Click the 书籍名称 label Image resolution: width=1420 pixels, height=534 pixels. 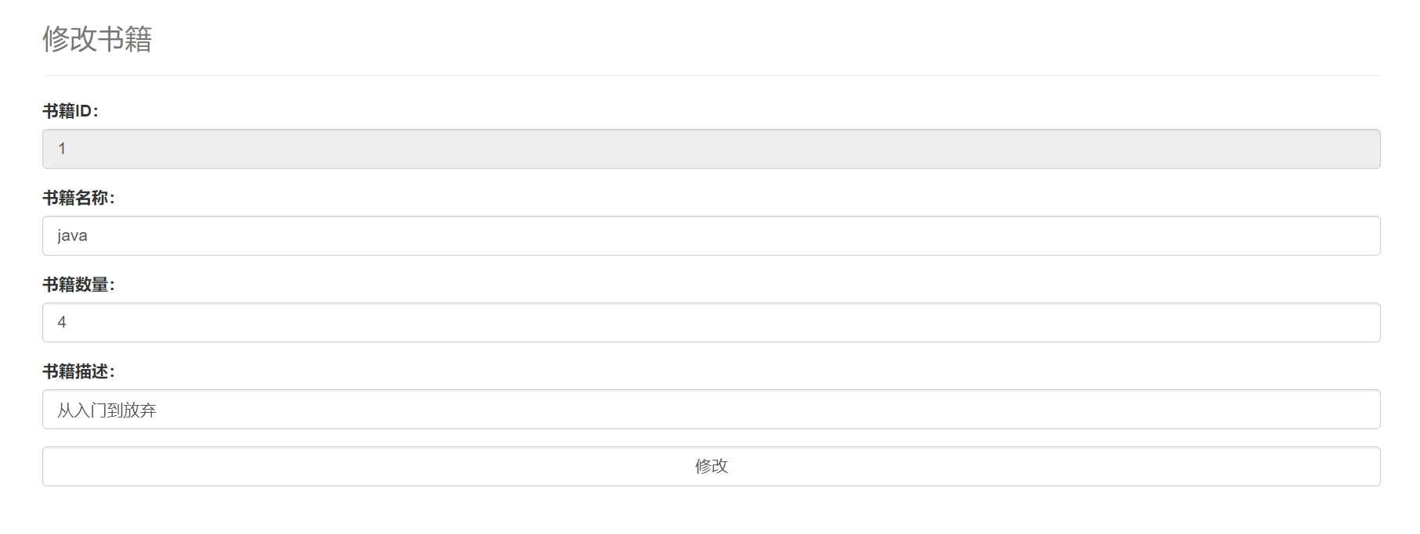(78, 198)
